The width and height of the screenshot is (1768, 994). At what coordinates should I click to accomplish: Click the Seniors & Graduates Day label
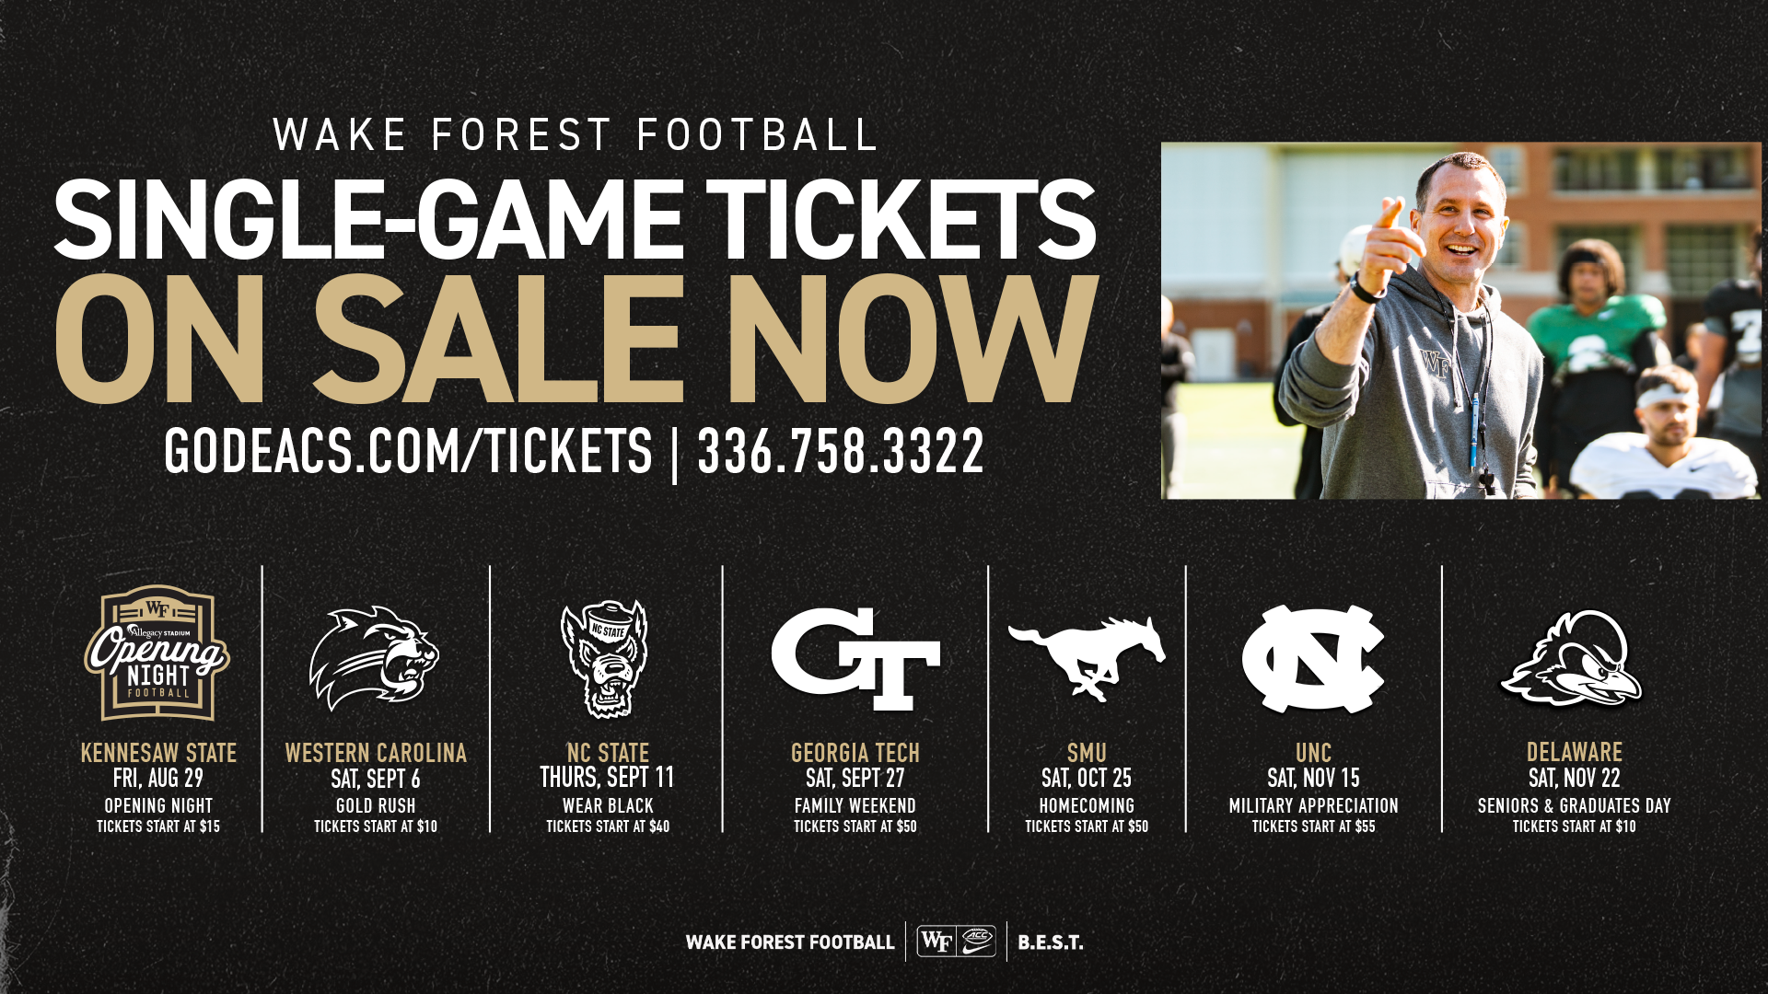1574,805
